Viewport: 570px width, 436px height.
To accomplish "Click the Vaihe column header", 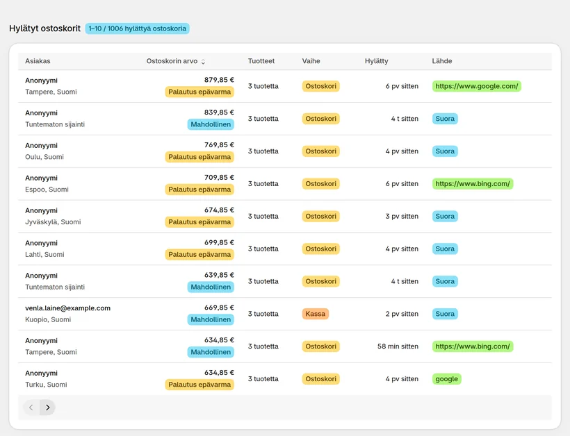I will coord(311,61).
